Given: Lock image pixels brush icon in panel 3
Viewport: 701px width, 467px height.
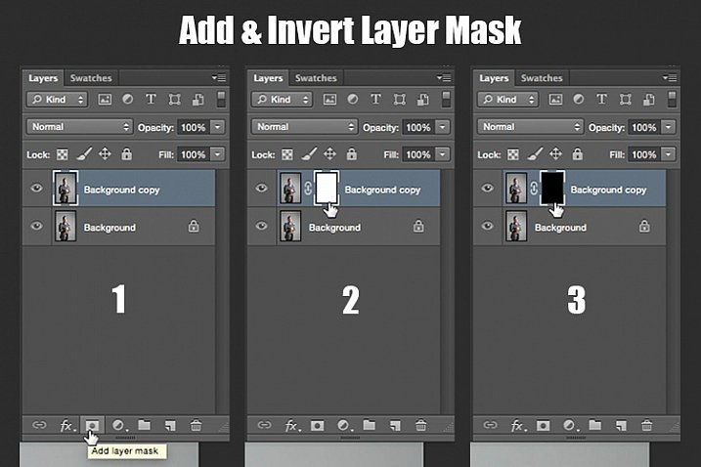Looking at the screenshot, I should 533,154.
